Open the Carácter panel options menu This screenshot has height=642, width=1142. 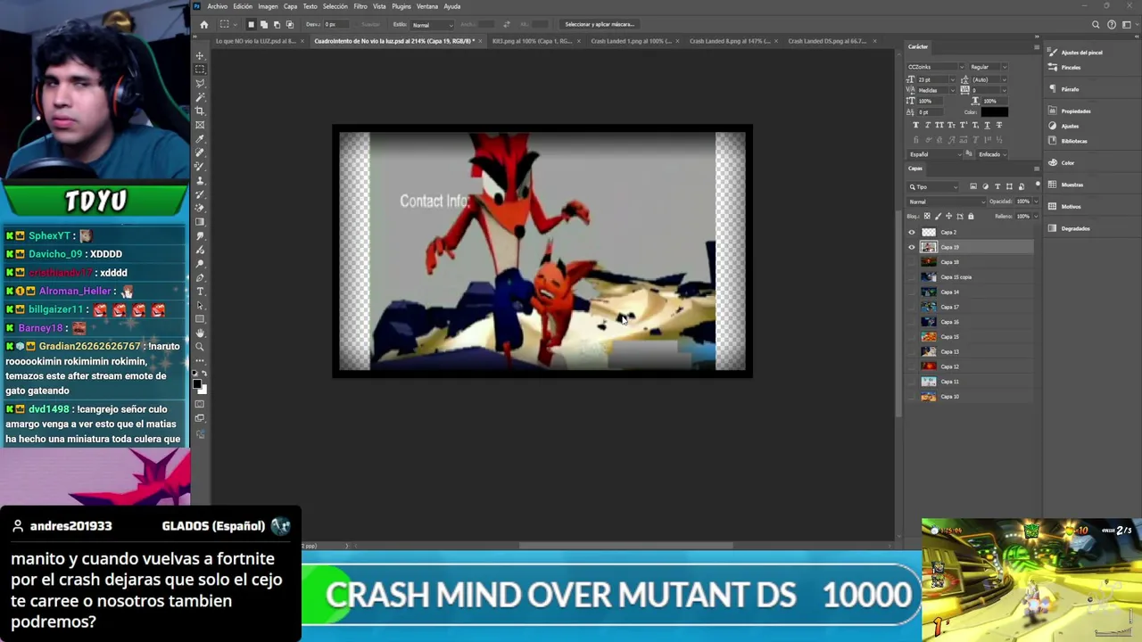pyautogui.click(x=1036, y=46)
